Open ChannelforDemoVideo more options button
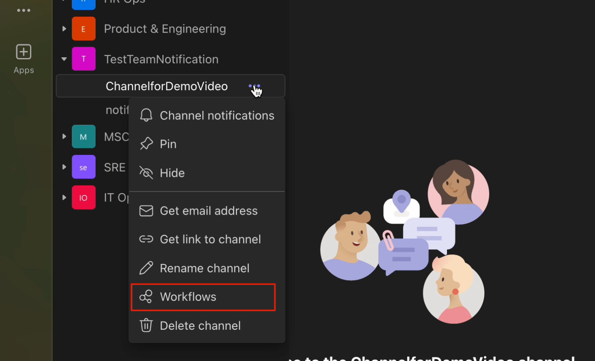Screen dimensions: 595x361 255,86
